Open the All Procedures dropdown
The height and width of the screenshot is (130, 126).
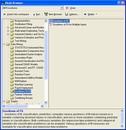[62, 8]
